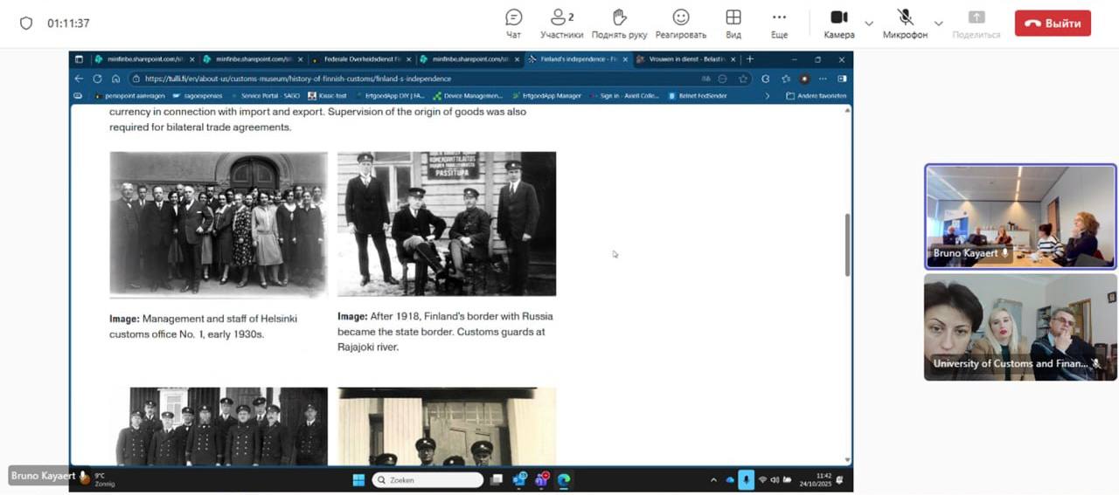Expand microphone options dropdown arrow
1119x495 pixels.
pos(938,24)
